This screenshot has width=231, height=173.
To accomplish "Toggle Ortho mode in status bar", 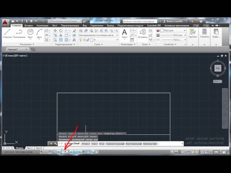I will click(x=55, y=152).
